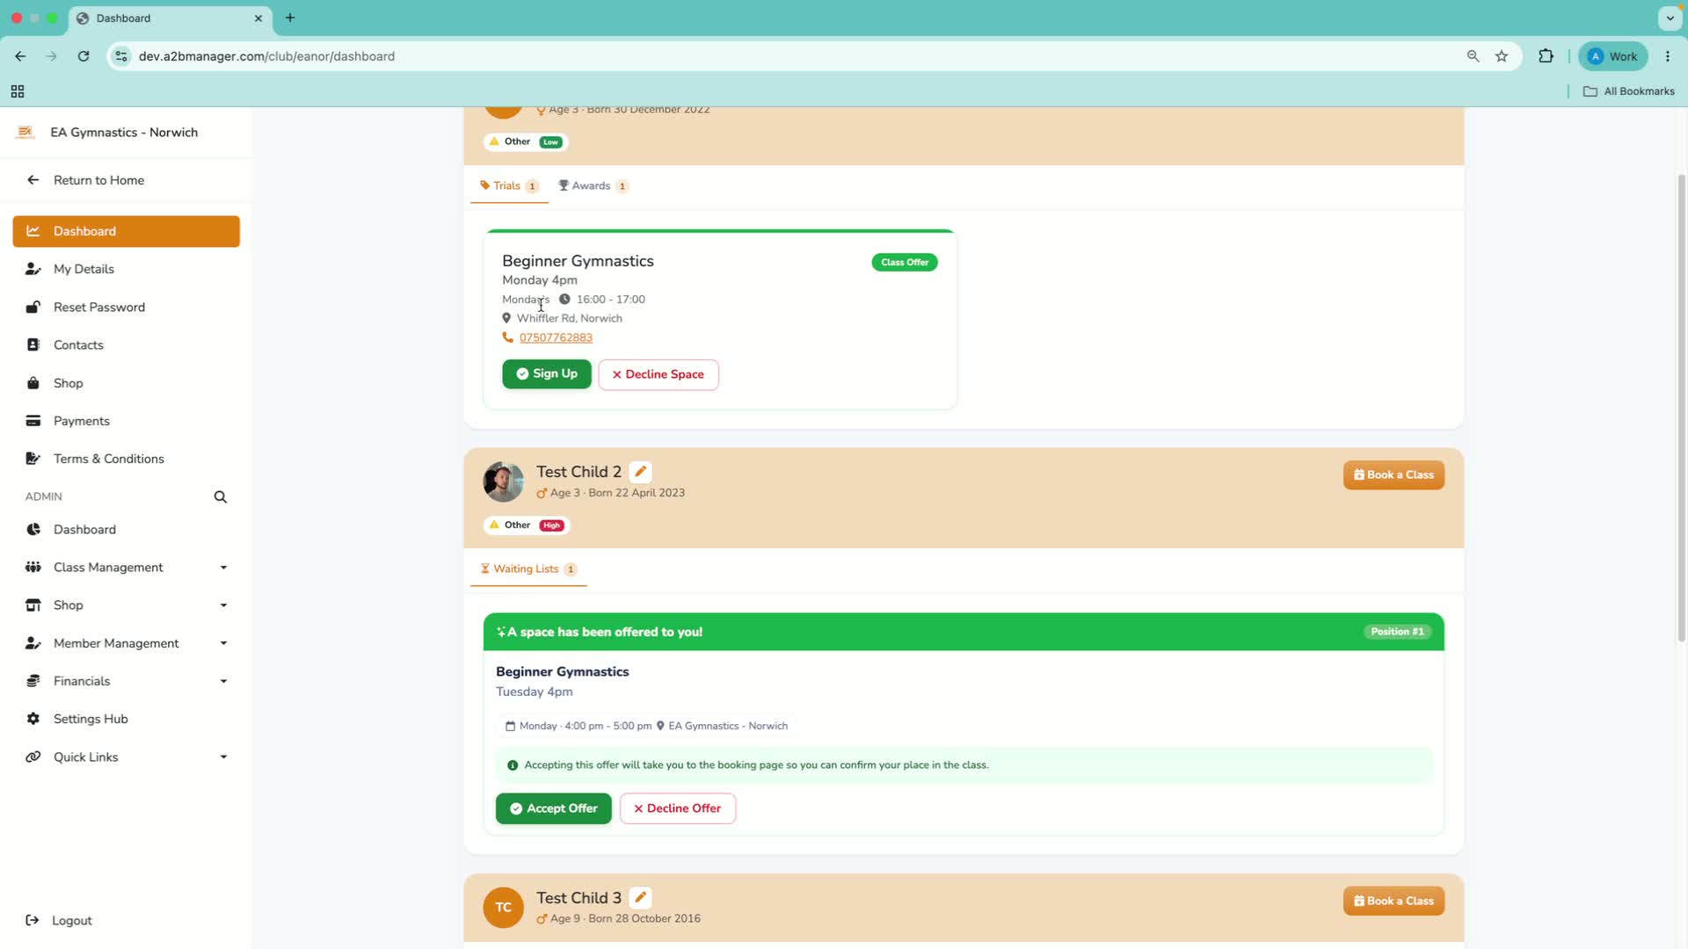Click the zoom magnifier icon in address bar
Viewport: 1688px width, 949px height.
1473,56
